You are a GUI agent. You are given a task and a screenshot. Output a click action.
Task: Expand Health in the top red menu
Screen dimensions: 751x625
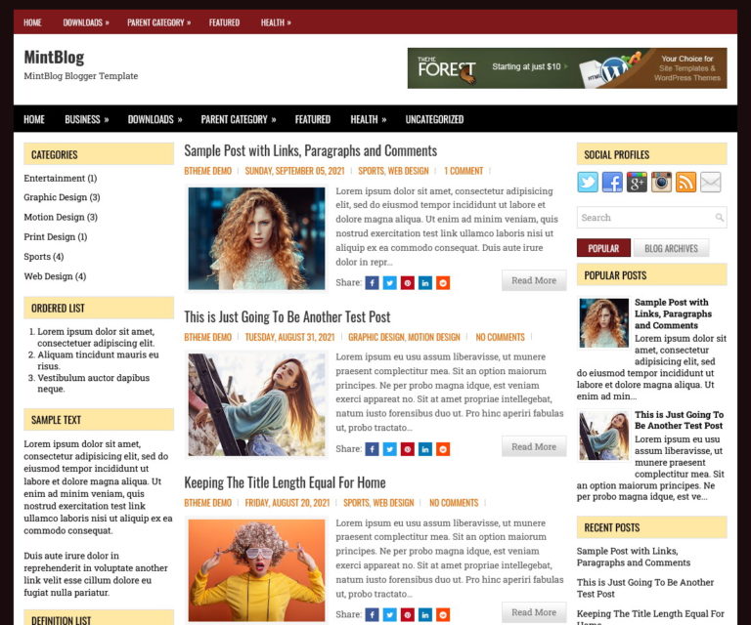coord(276,22)
